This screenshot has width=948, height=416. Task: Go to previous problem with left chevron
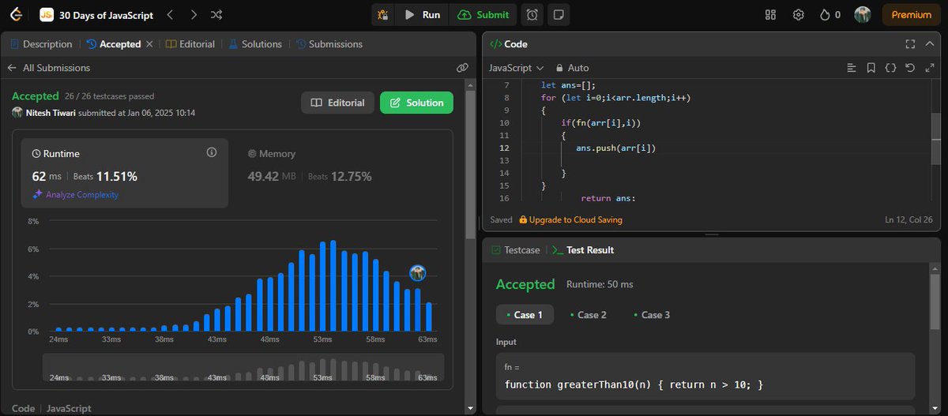tap(171, 14)
